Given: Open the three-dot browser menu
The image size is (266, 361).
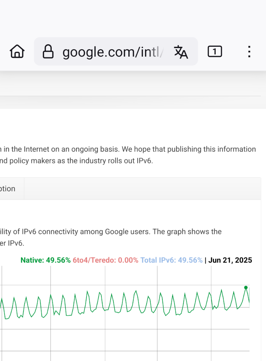Looking at the screenshot, I should (x=249, y=51).
